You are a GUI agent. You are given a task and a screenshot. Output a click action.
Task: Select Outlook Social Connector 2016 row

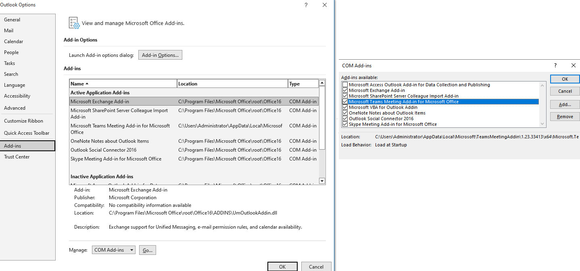point(194,150)
